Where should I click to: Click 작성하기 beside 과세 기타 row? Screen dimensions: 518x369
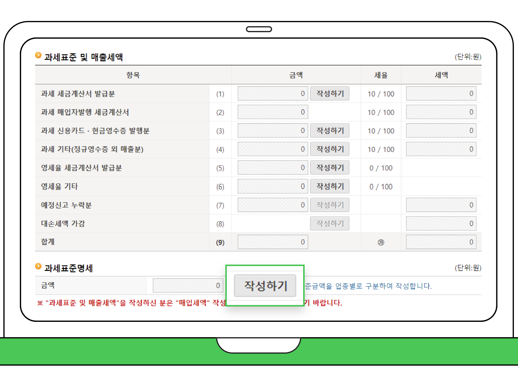tap(329, 149)
